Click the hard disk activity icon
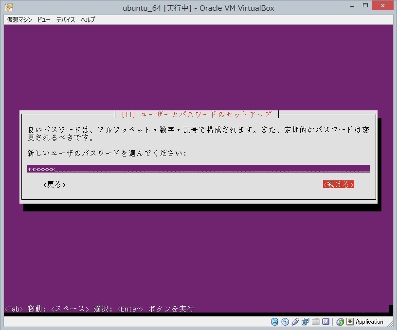 tap(274, 322)
